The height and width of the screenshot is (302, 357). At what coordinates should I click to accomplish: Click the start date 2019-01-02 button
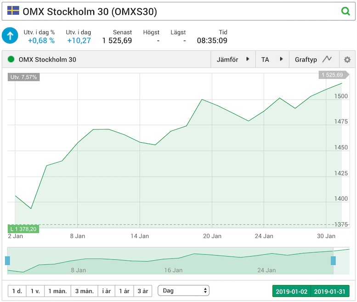pos(291,291)
